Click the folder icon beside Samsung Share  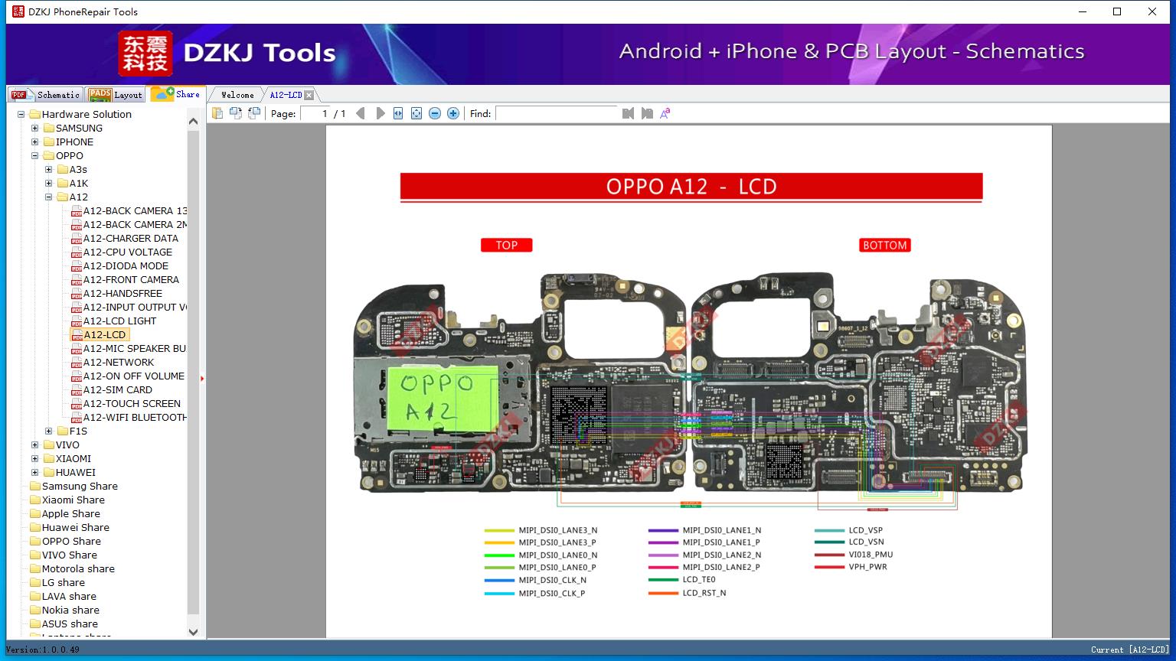point(34,487)
